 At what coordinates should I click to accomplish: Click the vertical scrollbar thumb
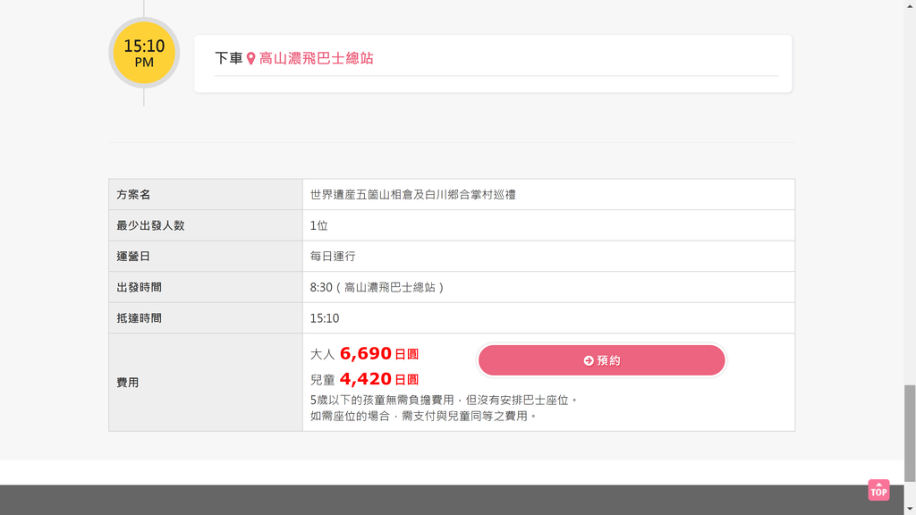(910, 434)
